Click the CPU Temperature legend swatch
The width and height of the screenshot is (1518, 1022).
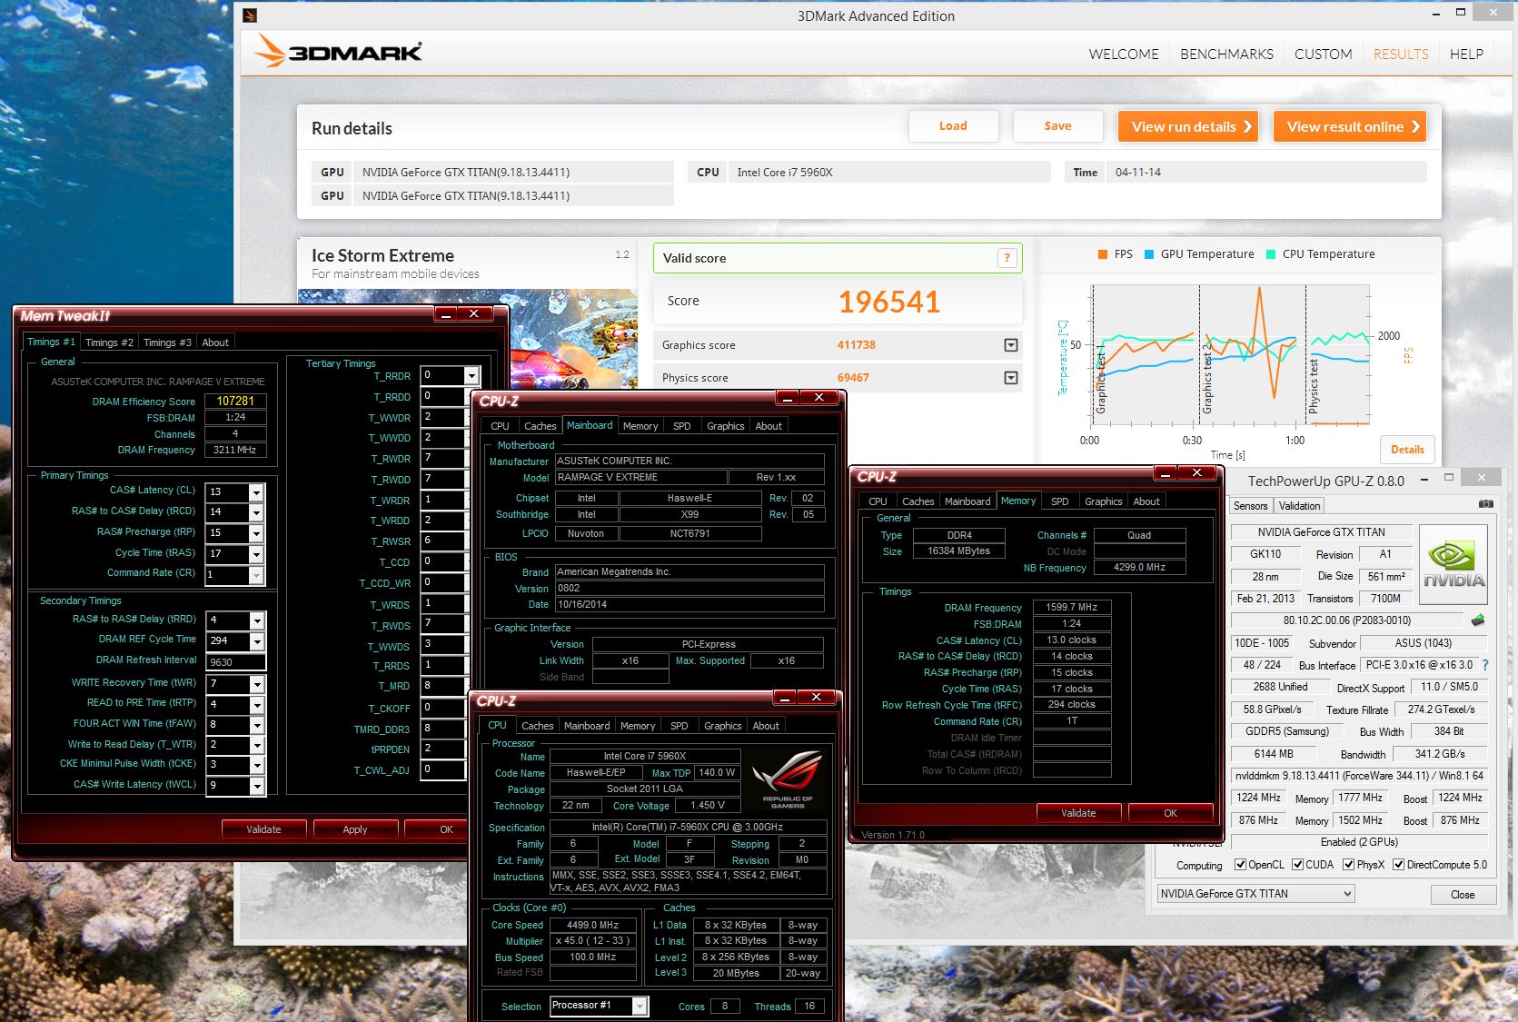pyautogui.click(x=1271, y=254)
